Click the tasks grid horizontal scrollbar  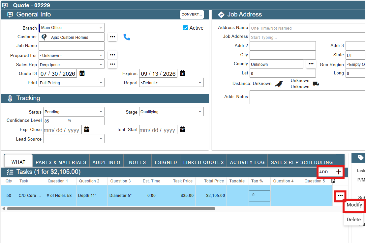(x=111, y=208)
